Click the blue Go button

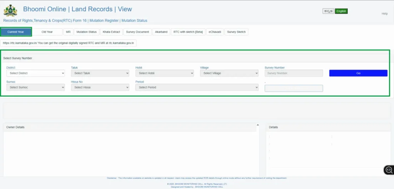(358, 73)
